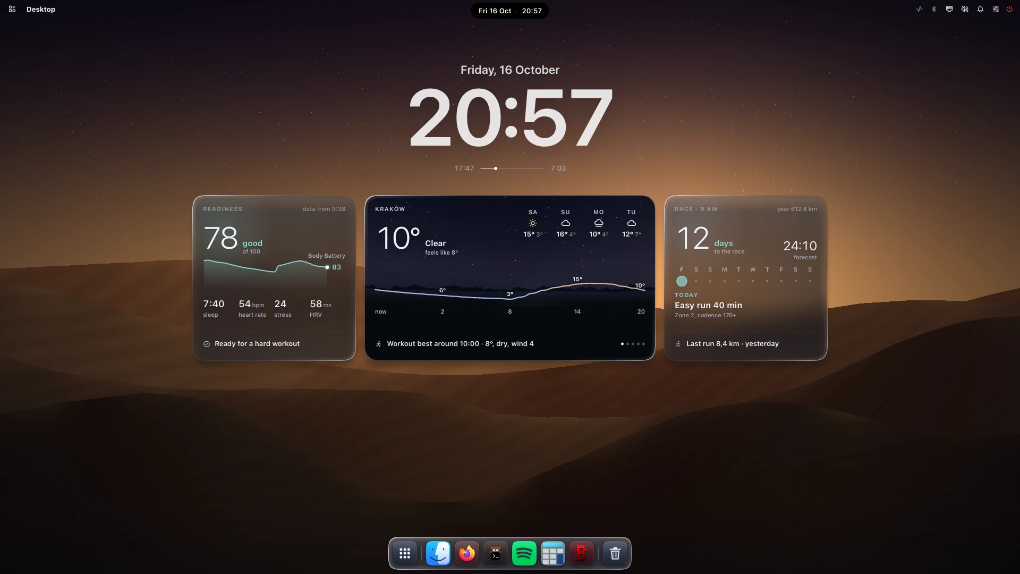The height and width of the screenshot is (574, 1020).
Task: Launch Spotify from the dock
Action: click(x=524, y=554)
